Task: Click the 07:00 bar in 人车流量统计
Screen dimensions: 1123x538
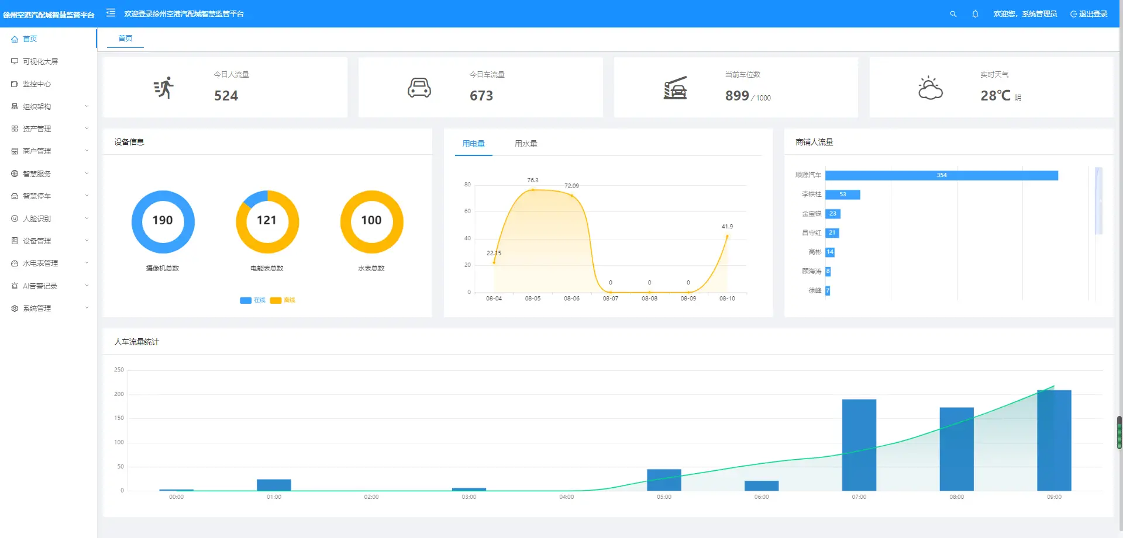Action: pyautogui.click(x=859, y=445)
